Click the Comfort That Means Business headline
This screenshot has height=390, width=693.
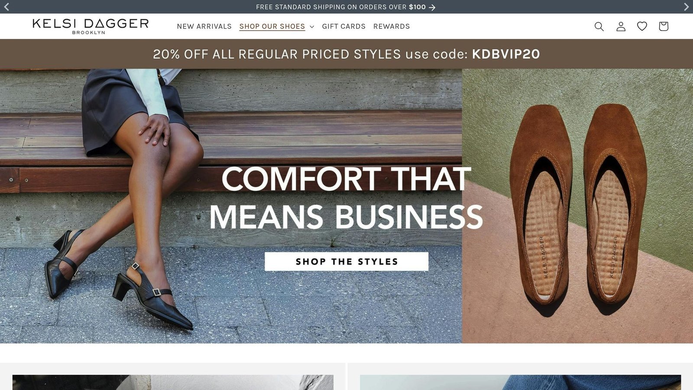[346, 198]
